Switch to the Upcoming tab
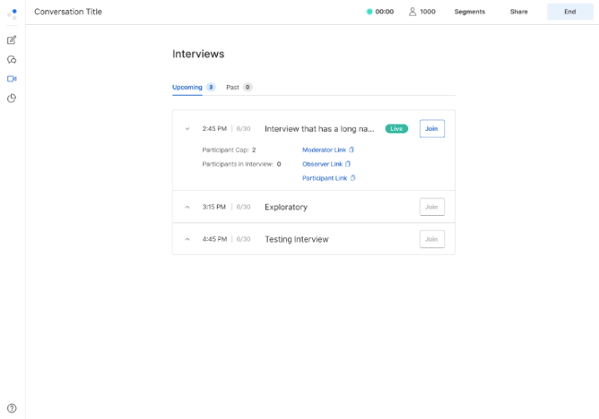599x419 pixels. pyautogui.click(x=187, y=88)
